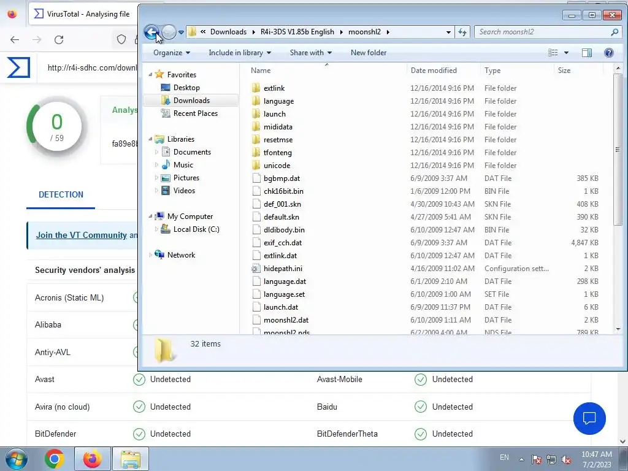This screenshot has width=628, height=471.
Task: Select Local Disk (C:)
Action: (x=196, y=229)
